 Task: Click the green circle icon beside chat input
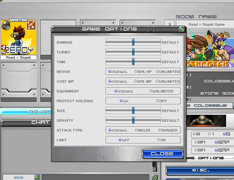point(155,177)
